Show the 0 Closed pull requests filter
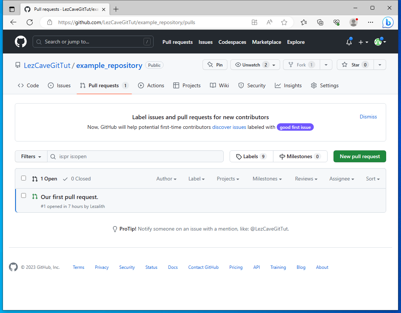This screenshot has width=401, height=313. click(77, 179)
